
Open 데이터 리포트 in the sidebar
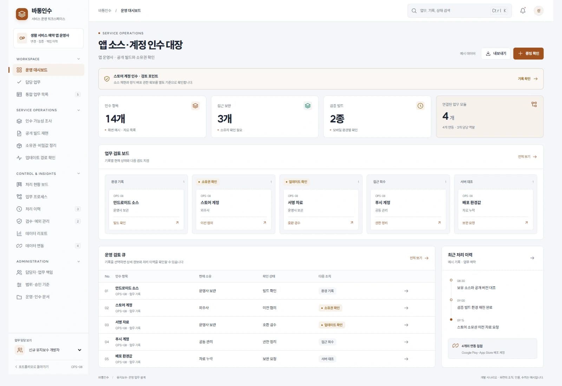48,234
